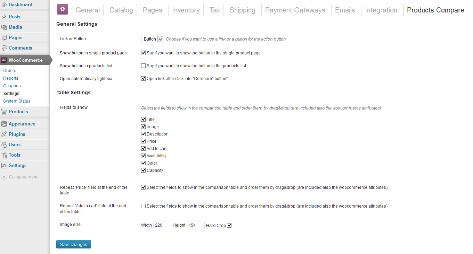Click the Plugins icon in sidebar

pyautogui.click(x=4, y=134)
